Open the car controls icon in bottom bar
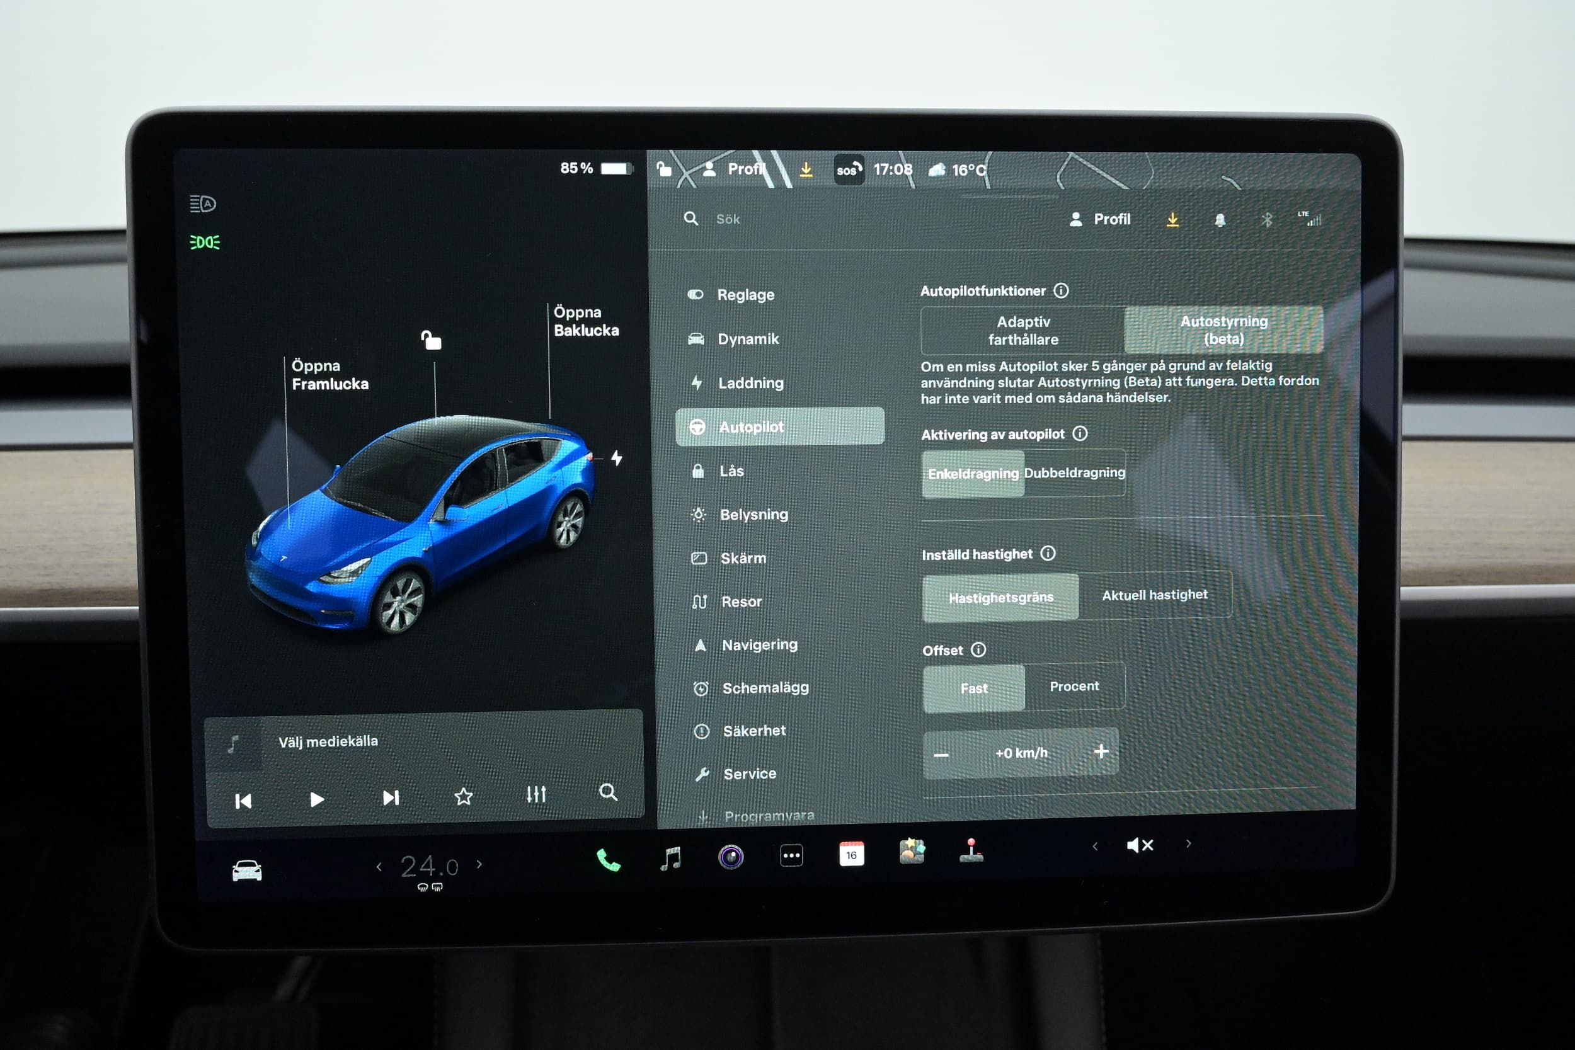The width and height of the screenshot is (1575, 1050). tap(246, 870)
